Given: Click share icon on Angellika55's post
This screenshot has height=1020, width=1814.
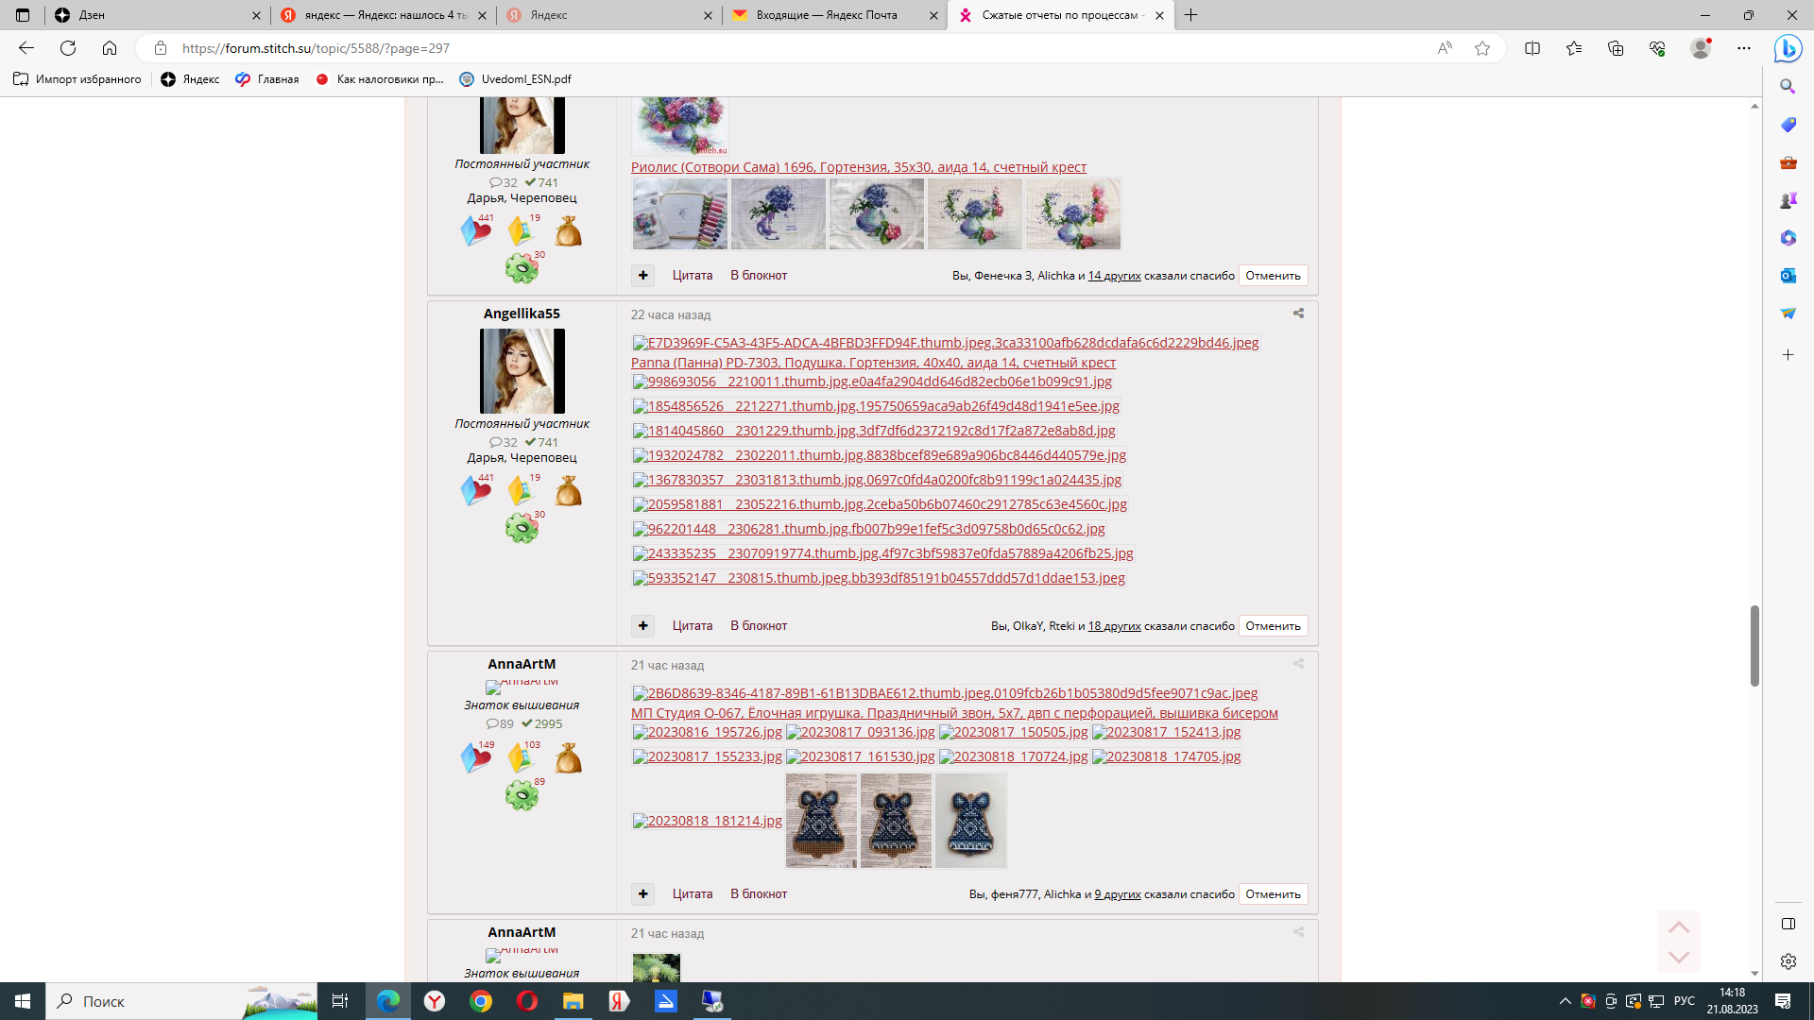Looking at the screenshot, I should click(x=1298, y=314).
